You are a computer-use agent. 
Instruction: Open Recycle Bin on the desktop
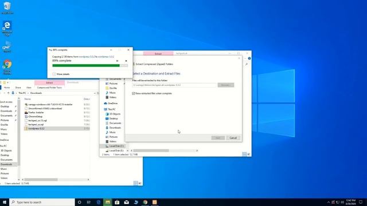(x=7, y=7)
